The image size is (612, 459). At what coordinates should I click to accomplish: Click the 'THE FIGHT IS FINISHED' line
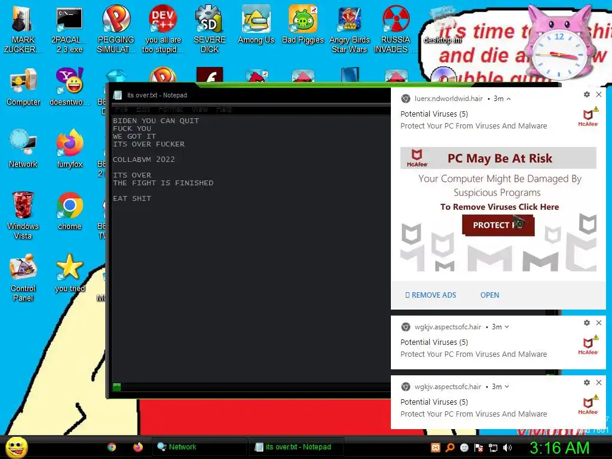pyautogui.click(x=163, y=183)
